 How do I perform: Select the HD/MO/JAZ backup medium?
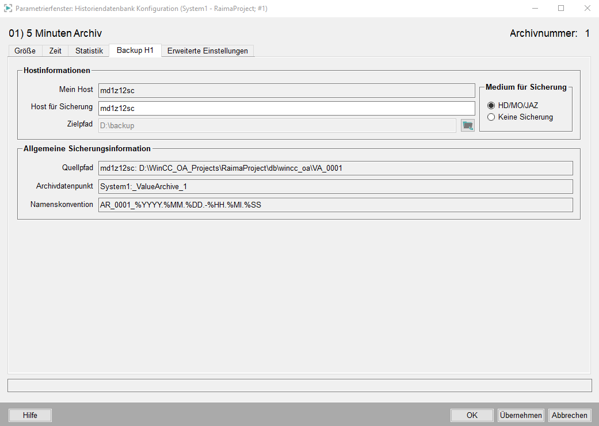[x=491, y=105]
